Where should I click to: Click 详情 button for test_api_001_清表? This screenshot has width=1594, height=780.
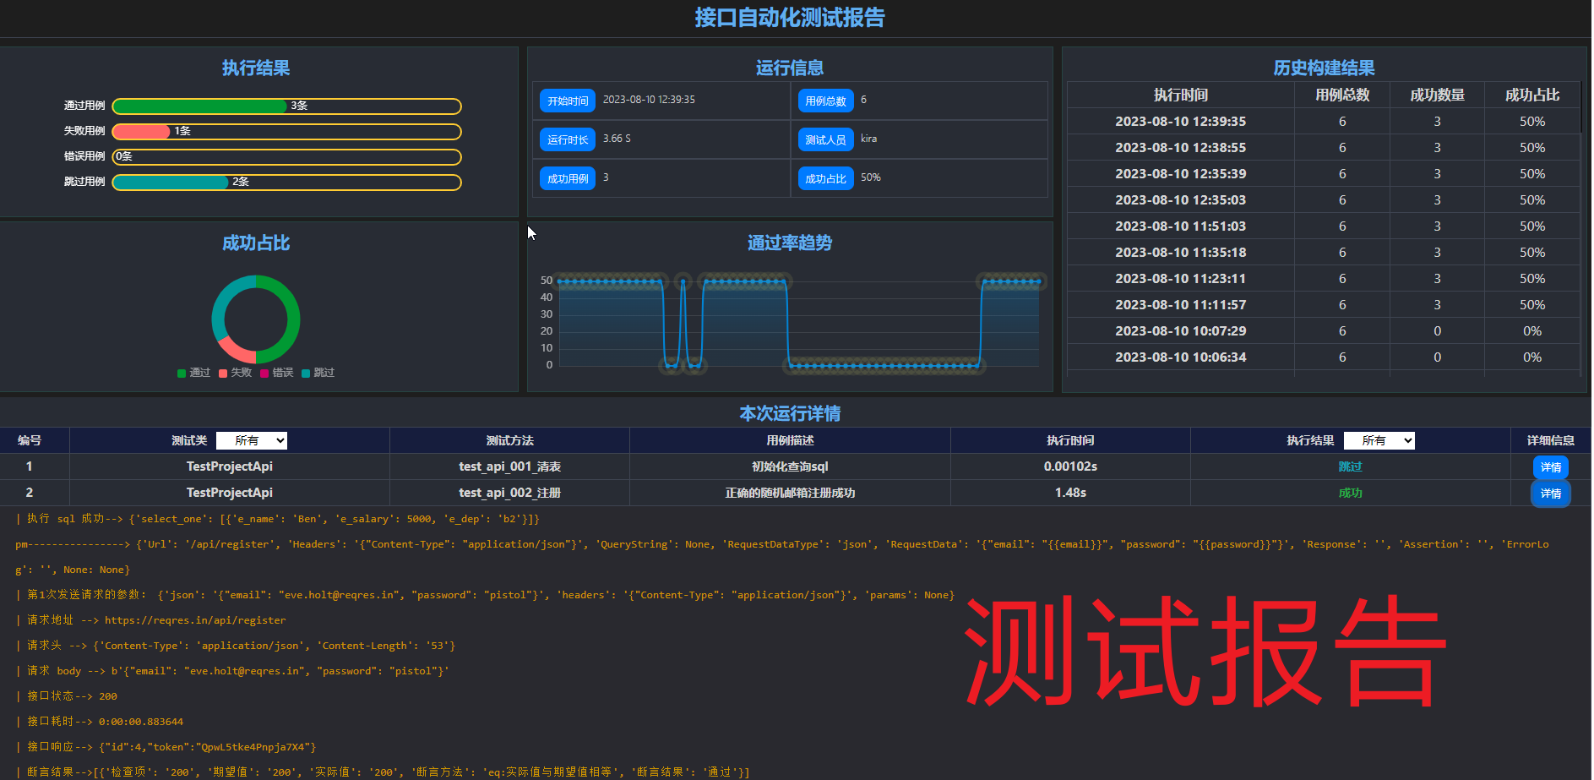click(1550, 467)
